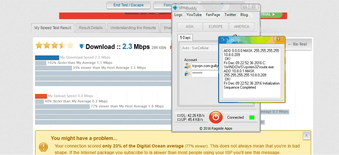Image resolution: width=339 pixels, height=155 pixels.
Task: Switch to My Speed Test Result tab
Action: pyautogui.click(x=53, y=28)
